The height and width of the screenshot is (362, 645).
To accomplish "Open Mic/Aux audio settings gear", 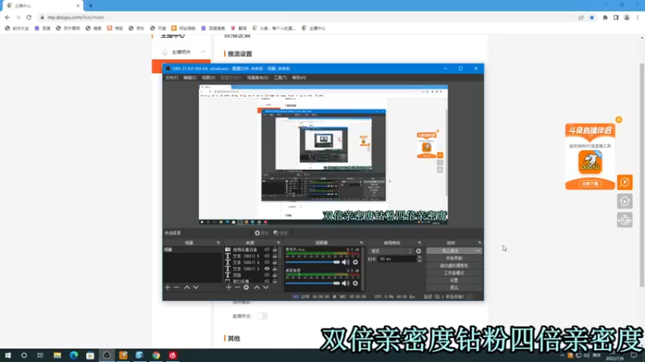I will pyautogui.click(x=356, y=262).
